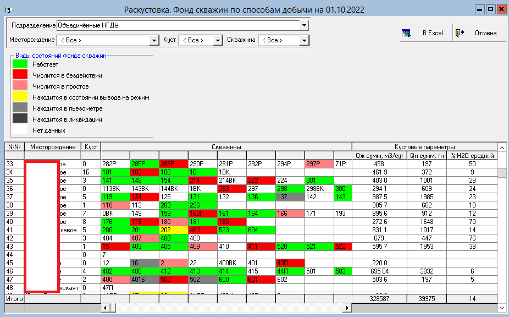Screen dimensions: 509x317
Task: Open the Подразделение dropdown list
Action: pos(304,25)
